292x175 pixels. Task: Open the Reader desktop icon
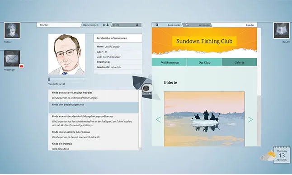(282, 30)
